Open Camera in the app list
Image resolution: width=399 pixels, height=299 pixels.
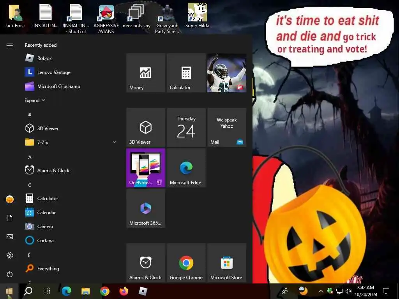[x=71, y=226]
